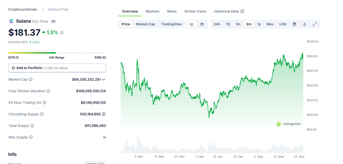Viewport: 343px width, 164px height.
Task: Click the 601,386,493 total supply value
Action: [95, 126]
